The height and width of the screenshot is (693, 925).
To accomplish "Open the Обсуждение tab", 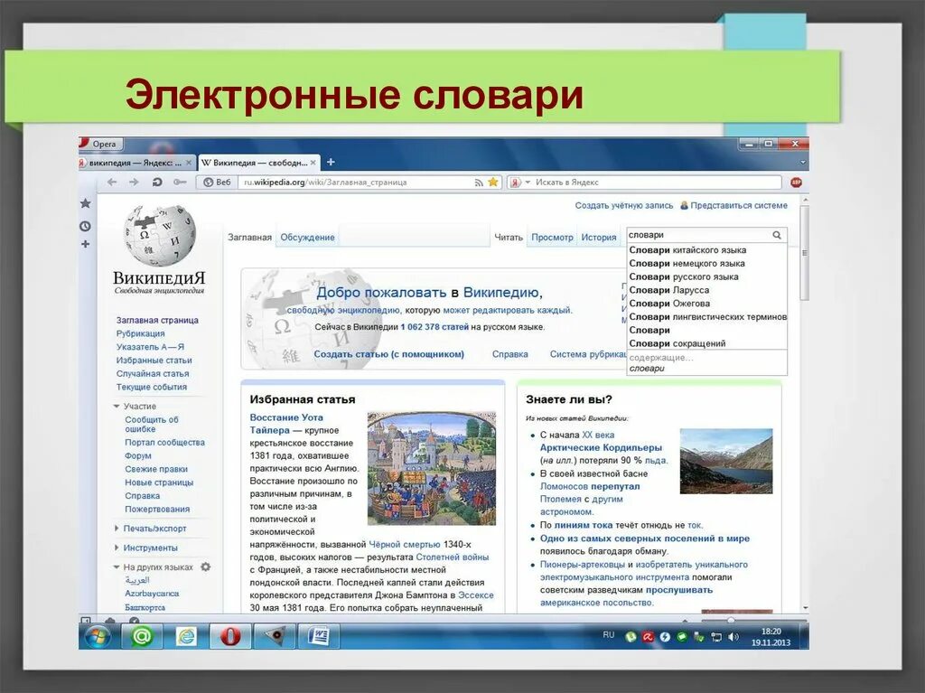I will [307, 238].
